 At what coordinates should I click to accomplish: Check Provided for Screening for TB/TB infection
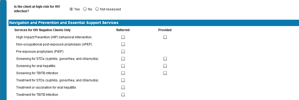(165, 73)
